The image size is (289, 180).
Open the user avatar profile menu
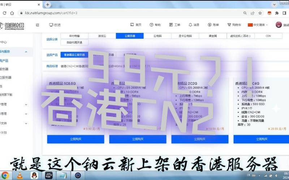coord(279,25)
